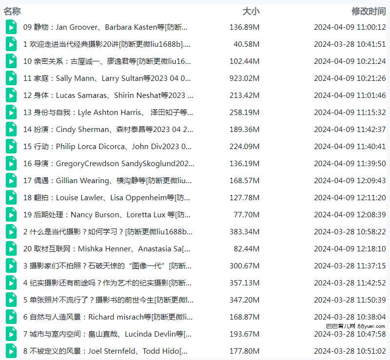Open file 1 欢迎走进当代经典摄影20讲
Image resolution: width=390 pixels, height=360 pixels.
(107, 44)
